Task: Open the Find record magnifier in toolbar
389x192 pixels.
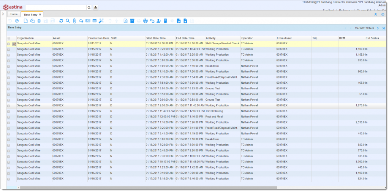Action: 68,21
